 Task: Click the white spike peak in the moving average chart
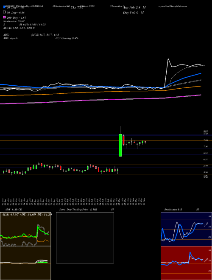pos(168,59)
